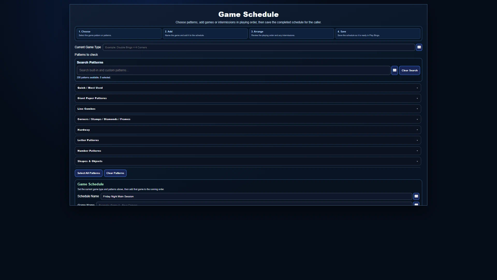Viewport: 497px width, 280px height.
Task: Focus the Schedule Name field
Action: (256, 196)
